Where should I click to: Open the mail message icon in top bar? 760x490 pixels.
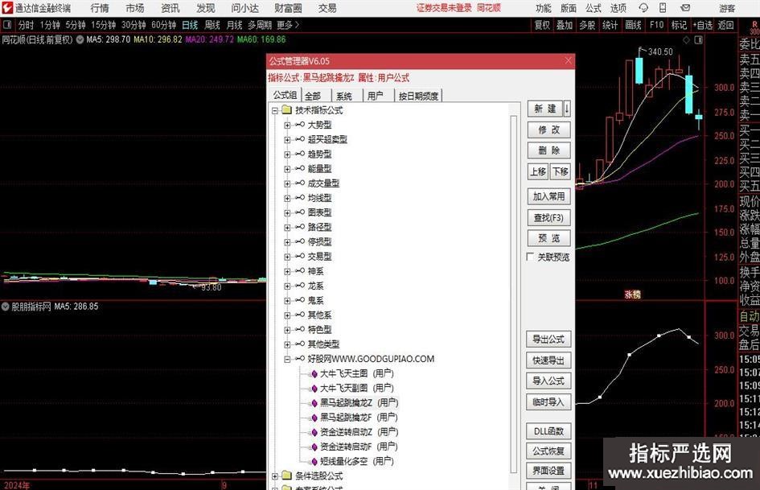(x=685, y=8)
